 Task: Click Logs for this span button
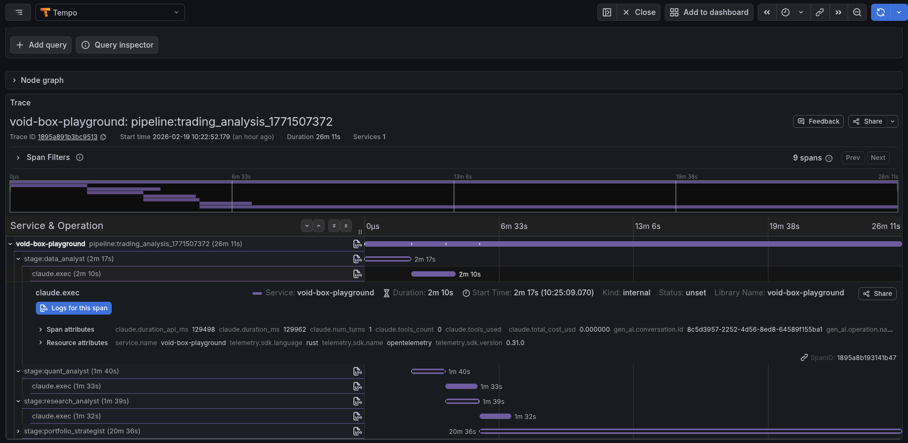click(x=74, y=308)
